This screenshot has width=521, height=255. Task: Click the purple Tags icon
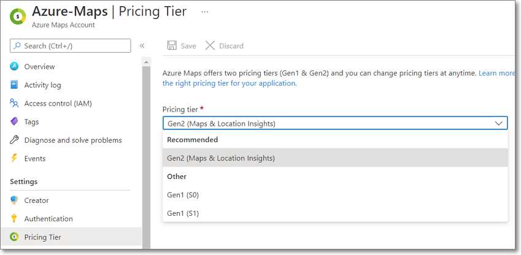(x=14, y=122)
